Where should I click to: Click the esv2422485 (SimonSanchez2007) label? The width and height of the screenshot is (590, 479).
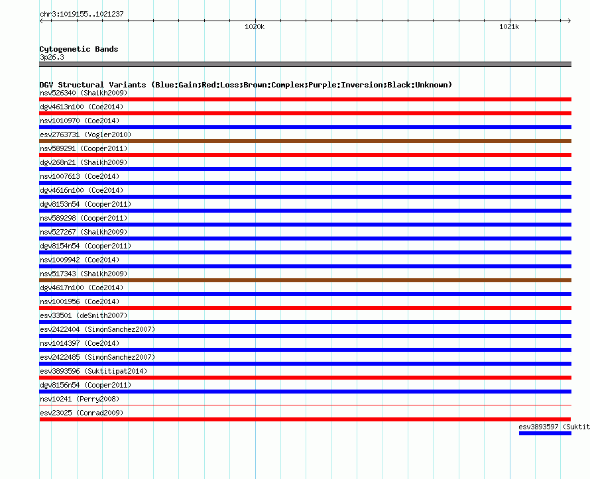[x=97, y=357]
